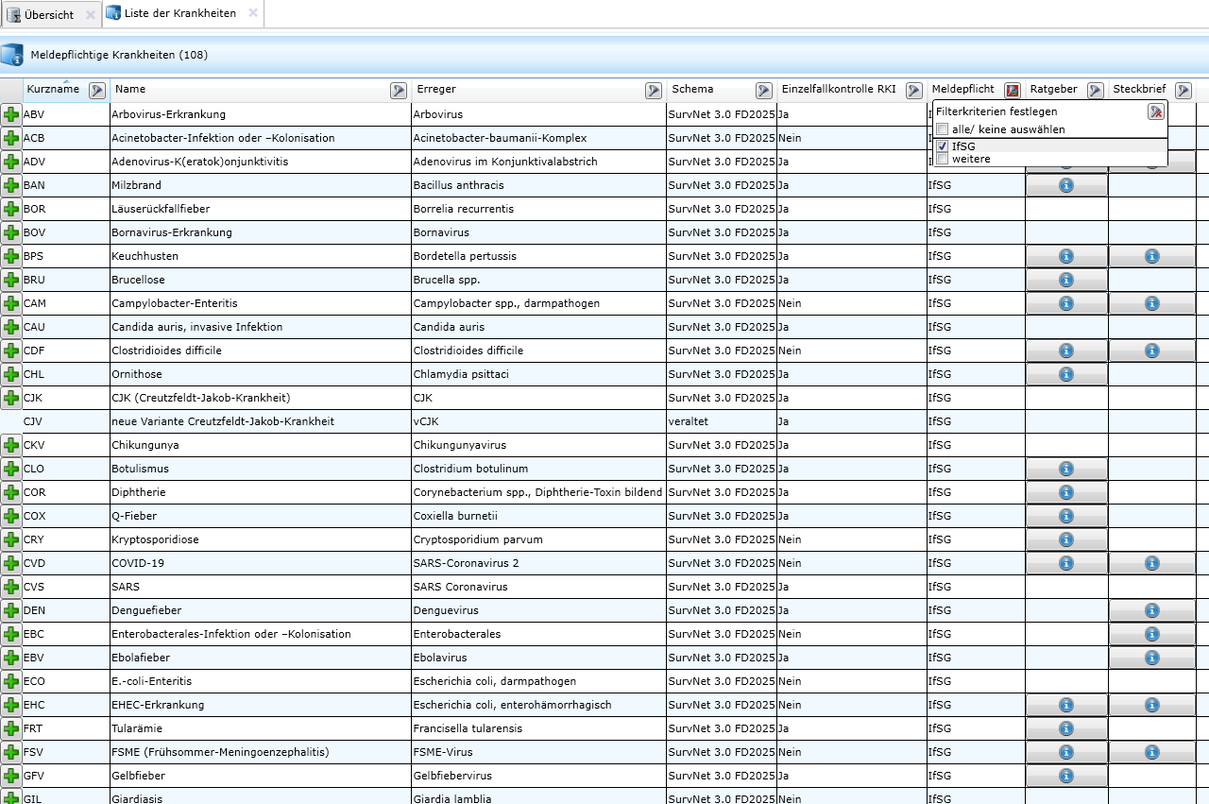Open filter for Schema column
The image size is (1209, 804).
click(x=764, y=90)
